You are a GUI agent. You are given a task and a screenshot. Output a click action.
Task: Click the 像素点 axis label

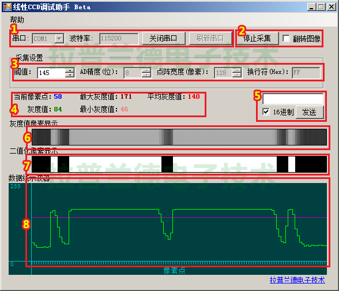174,271
